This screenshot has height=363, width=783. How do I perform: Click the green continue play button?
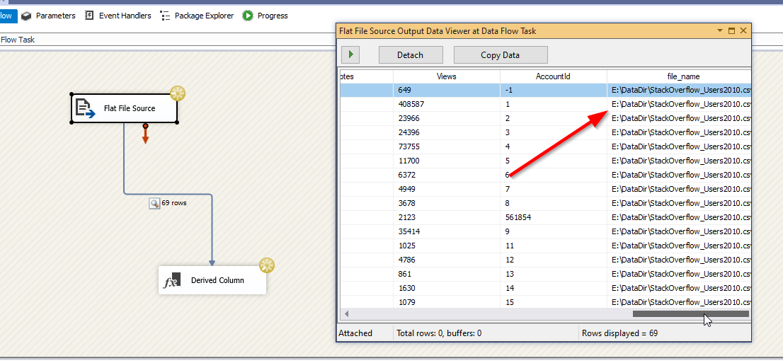(x=350, y=54)
